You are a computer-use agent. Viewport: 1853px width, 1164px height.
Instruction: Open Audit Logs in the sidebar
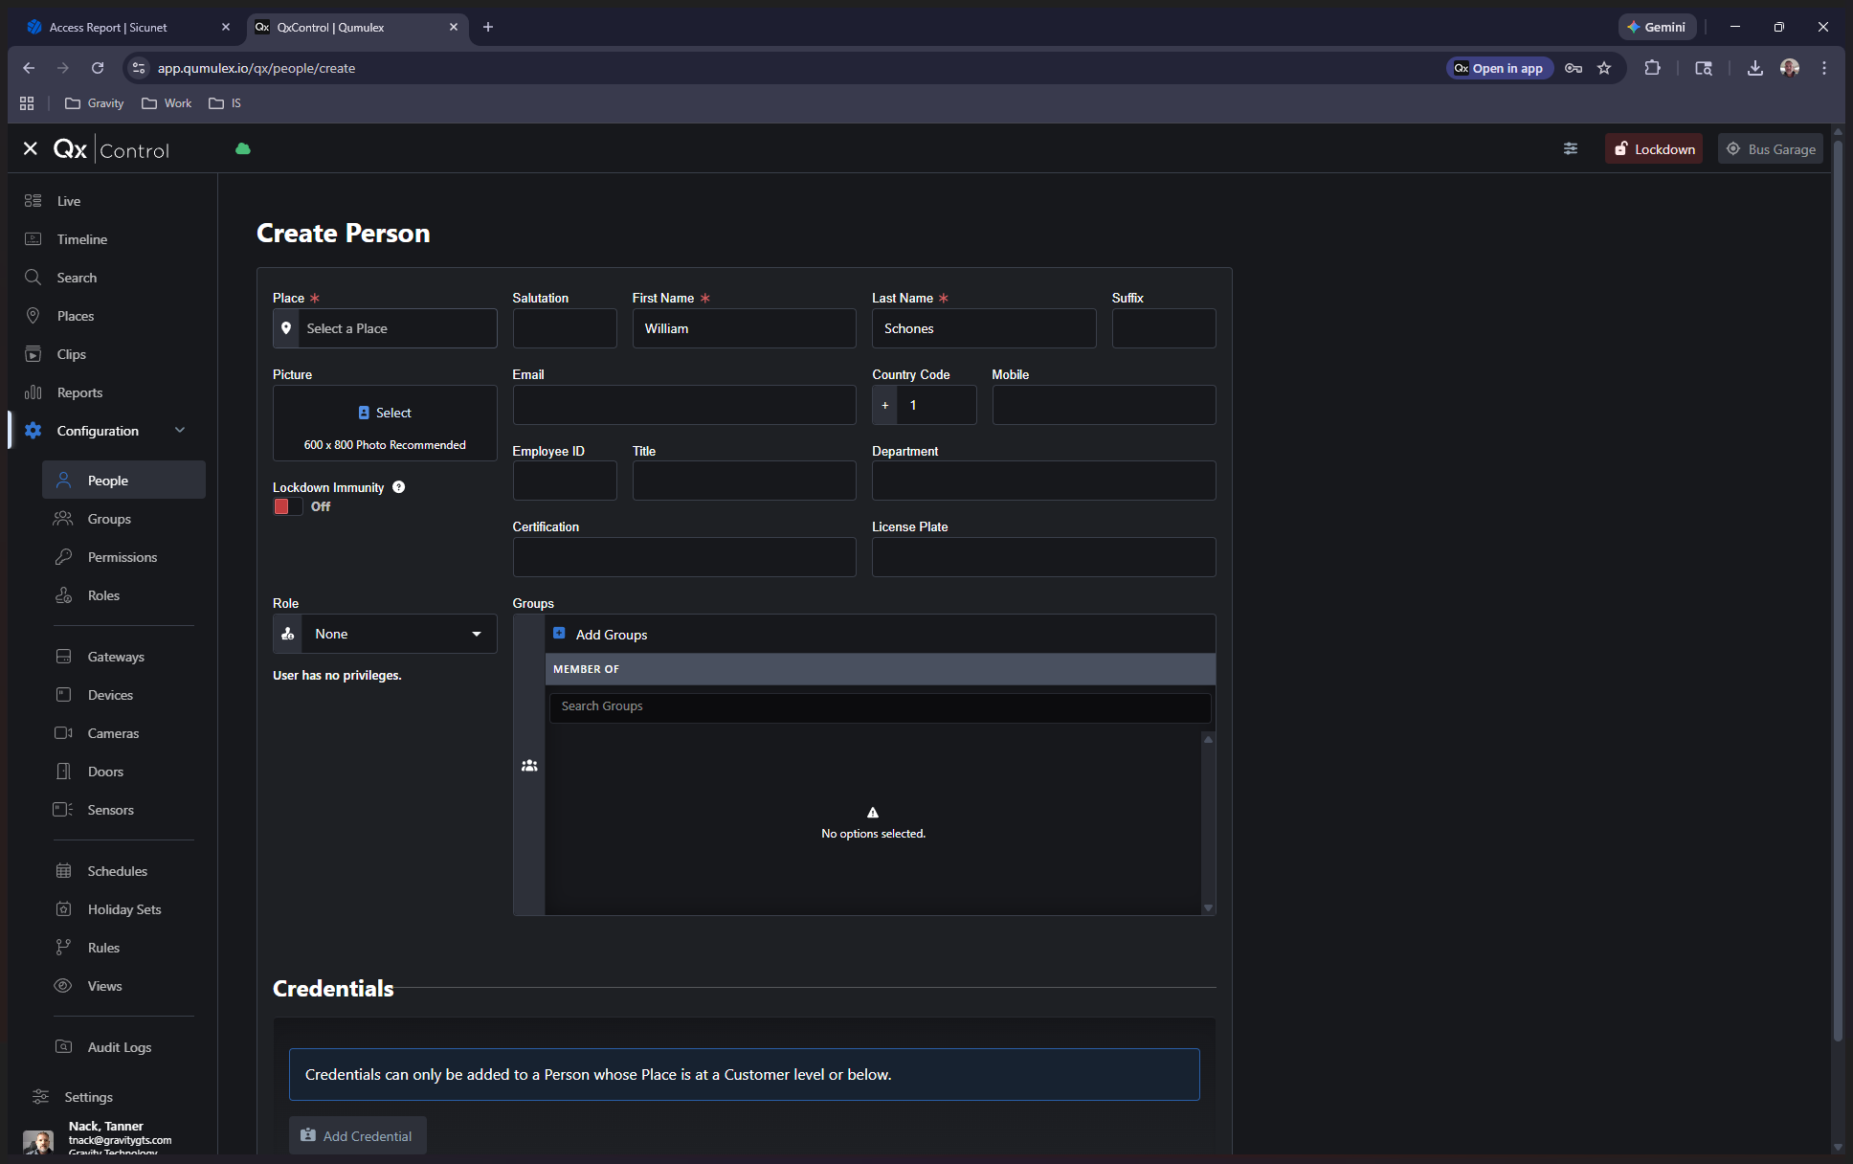tap(119, 1047)
